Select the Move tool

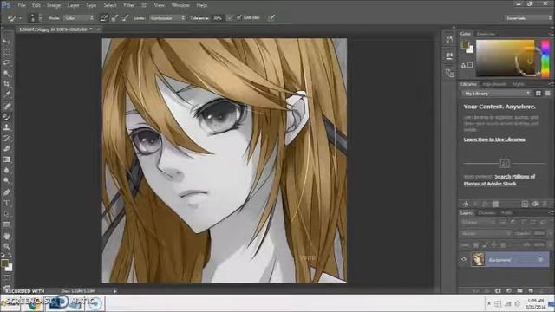(x=6, y=42)
